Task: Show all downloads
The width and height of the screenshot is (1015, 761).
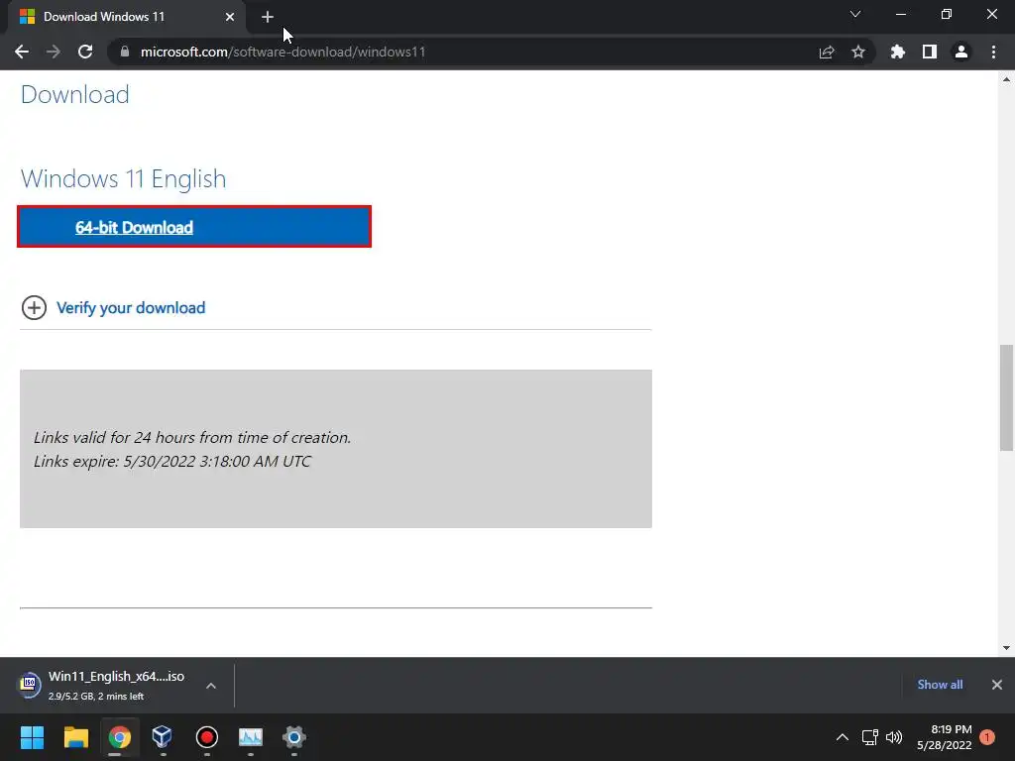Action: 940,685
